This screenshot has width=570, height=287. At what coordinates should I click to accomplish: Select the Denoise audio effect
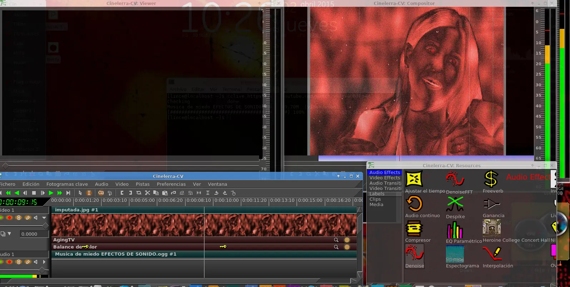click(415, 256)
